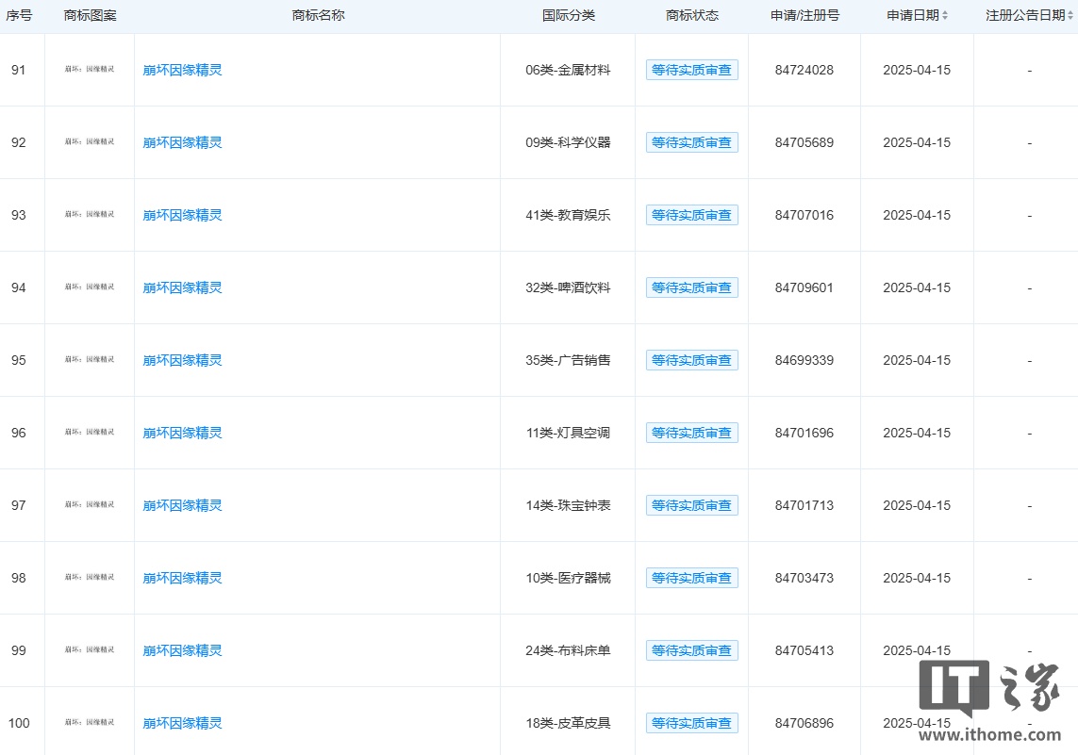
Task: Click the ithome watermark logo
Action: (x=989, y=700)
